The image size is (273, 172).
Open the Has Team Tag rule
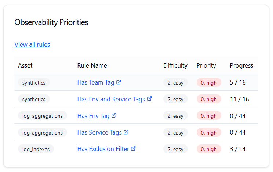[96, 83]
